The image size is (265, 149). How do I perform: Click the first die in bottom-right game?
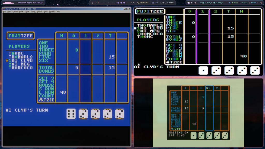(194, 136)
